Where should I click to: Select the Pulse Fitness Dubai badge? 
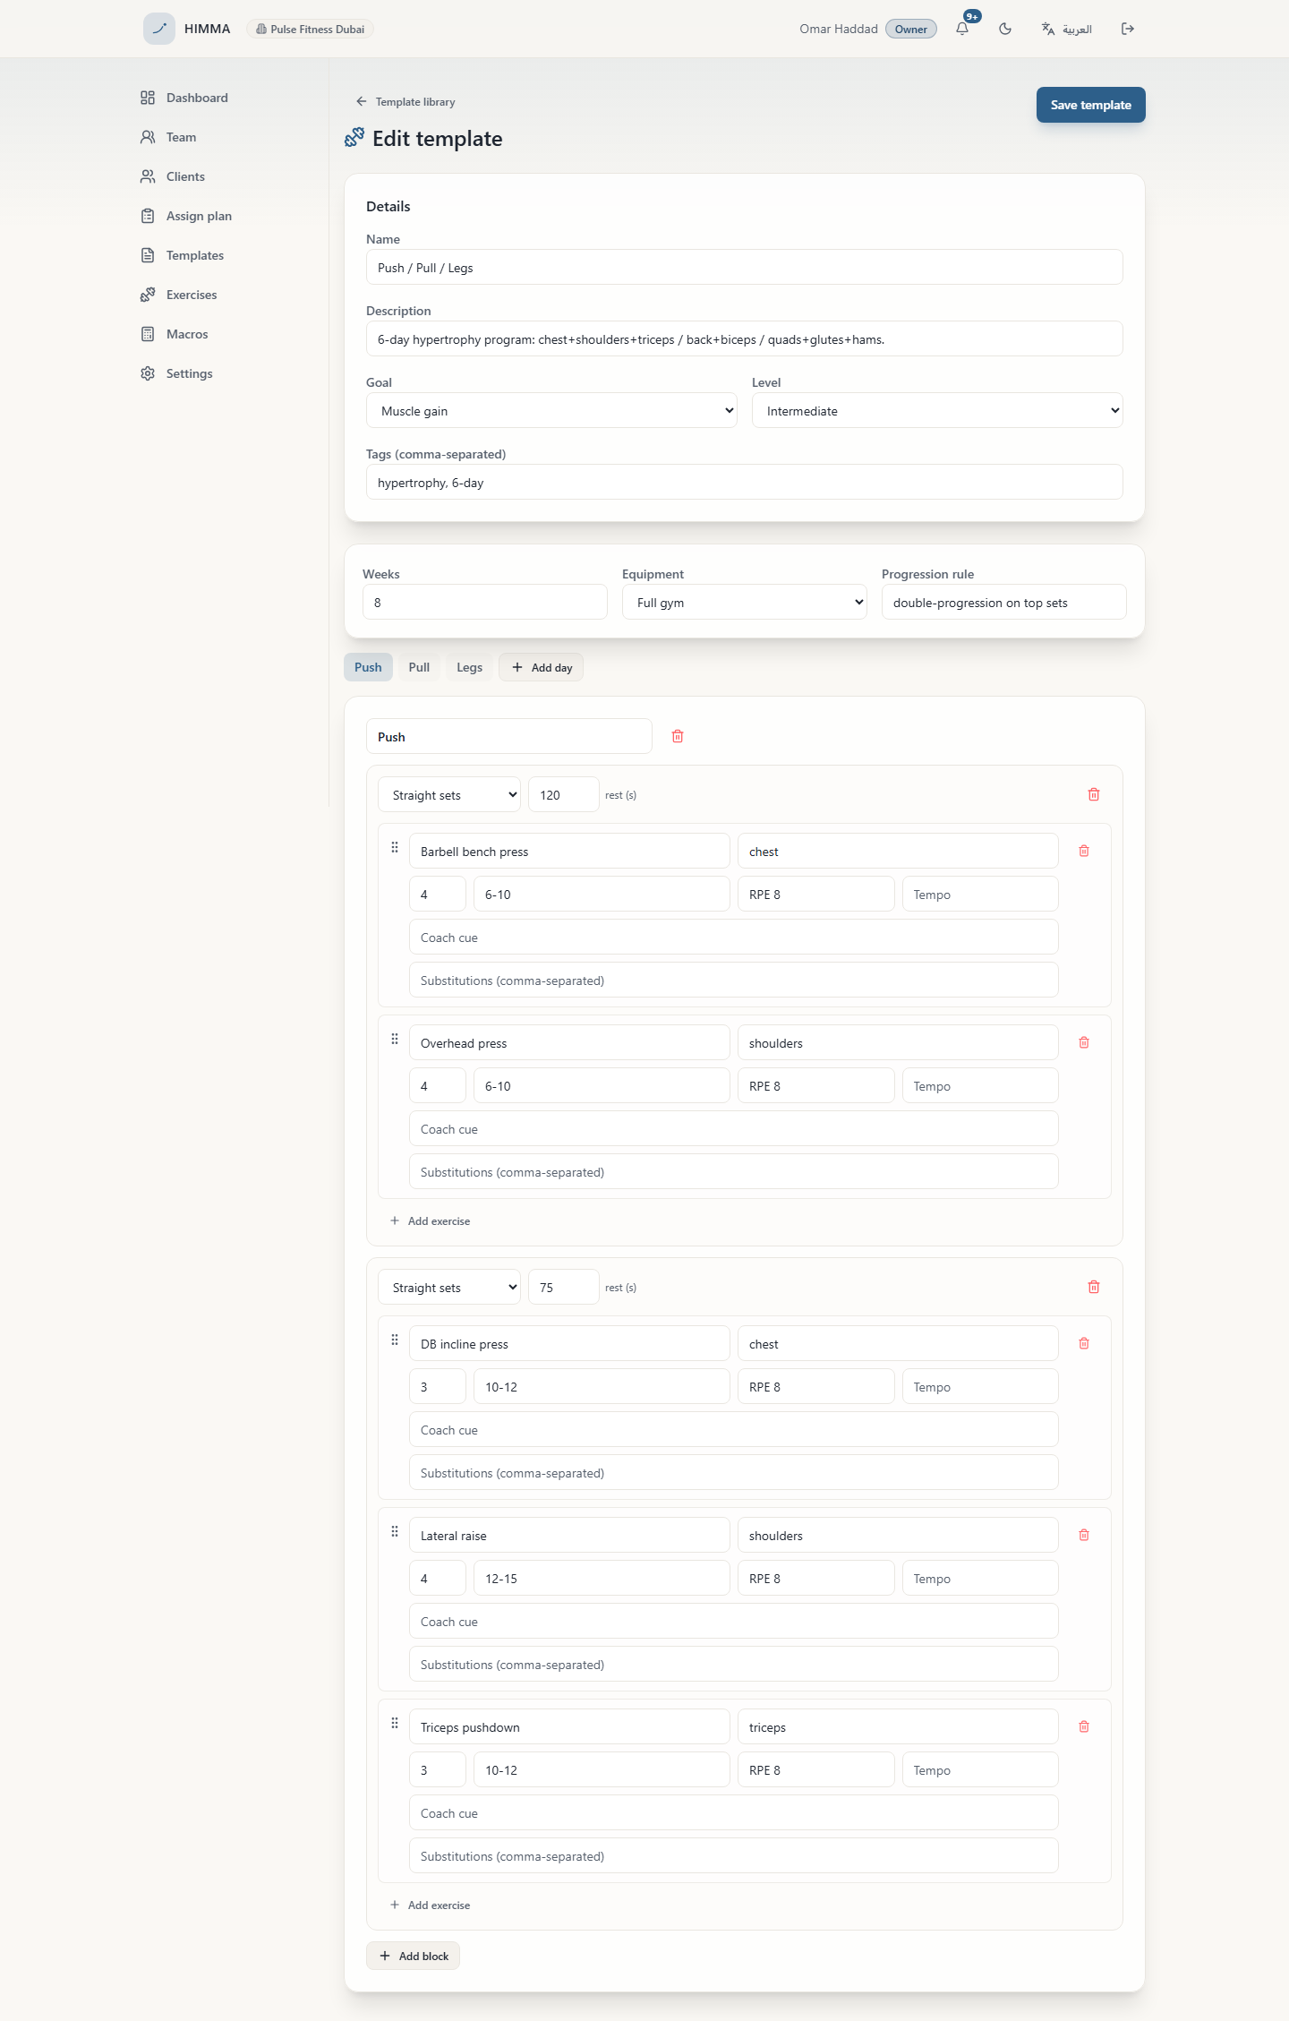(311, 29)
